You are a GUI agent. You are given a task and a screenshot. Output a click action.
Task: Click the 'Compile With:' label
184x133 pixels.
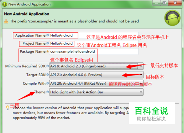[35, 84]
